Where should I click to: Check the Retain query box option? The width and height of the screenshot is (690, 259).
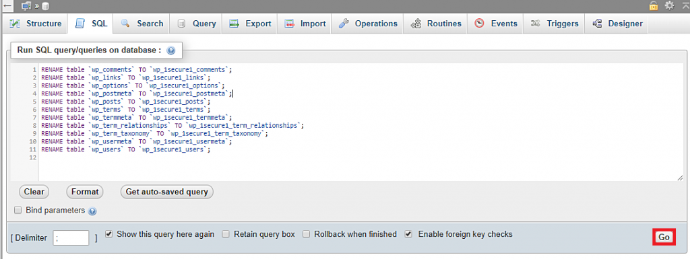225,234
